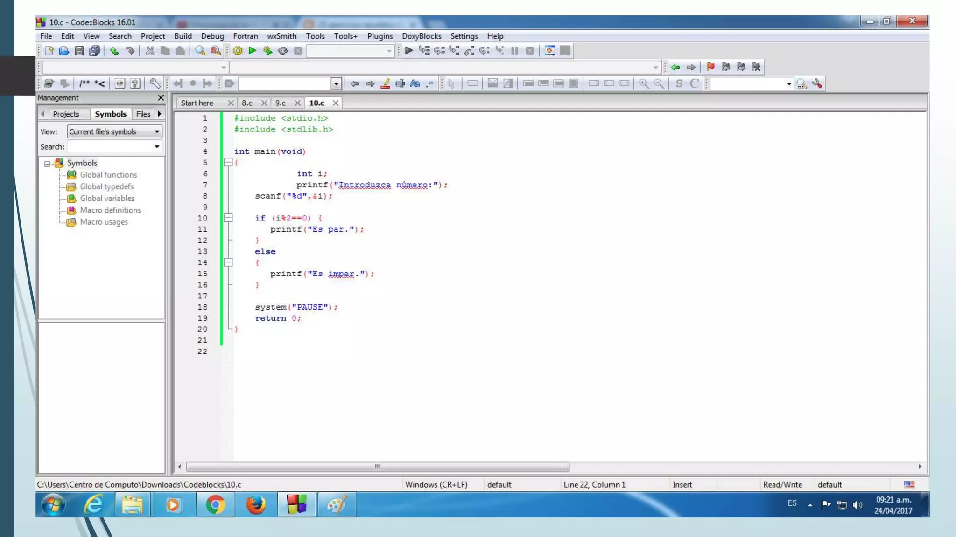Click the Find magnifier icon
Image resolution: width=956 pixels, height=537 pixels.
[x=200, y=51]
